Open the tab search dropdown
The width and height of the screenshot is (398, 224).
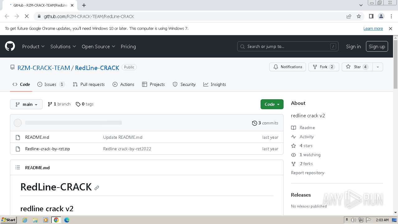[x=361, y=5]
